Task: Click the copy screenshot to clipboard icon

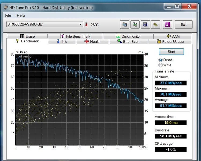Action: pos(135,24)
